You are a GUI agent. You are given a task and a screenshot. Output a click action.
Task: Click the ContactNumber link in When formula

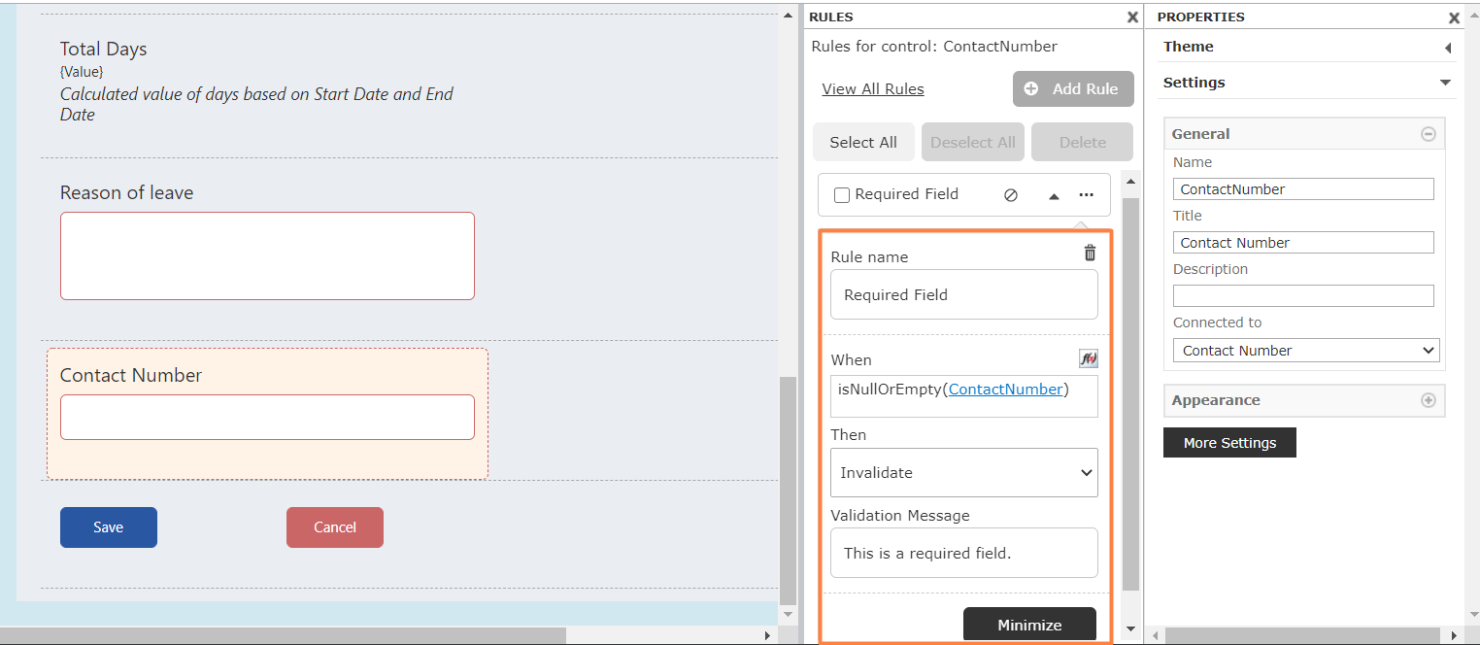pos(1005,390)
